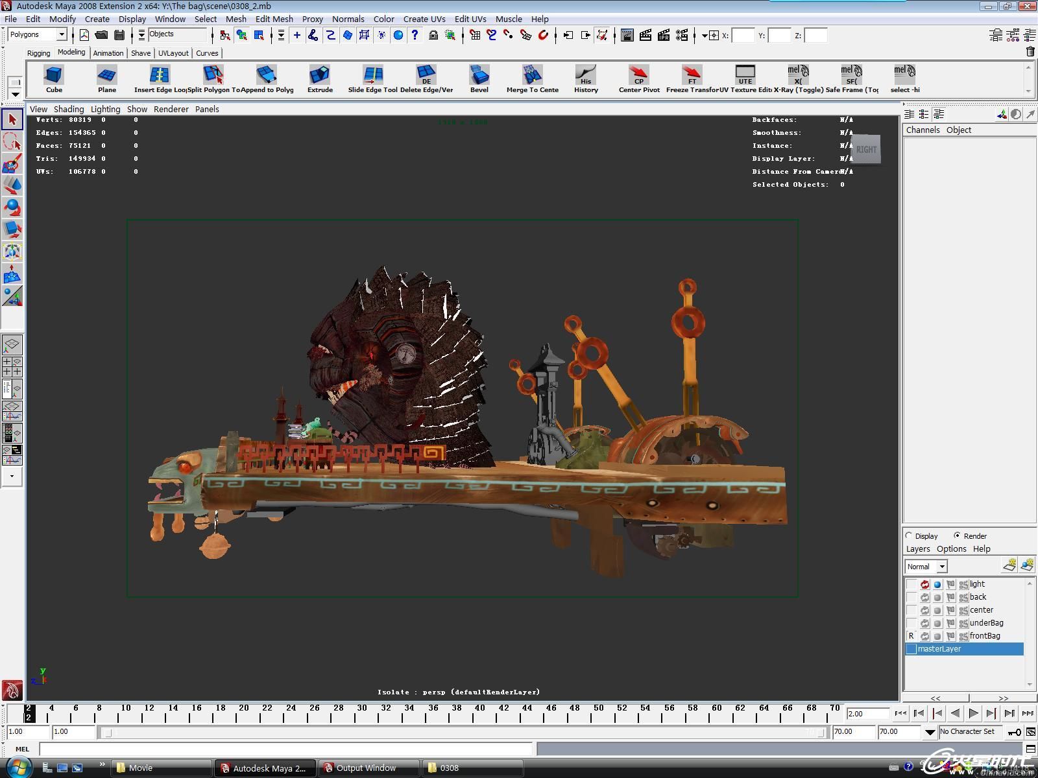Screen dimensions: 1038x778
Task: Open the Normals menu
Action: [348, 19]
